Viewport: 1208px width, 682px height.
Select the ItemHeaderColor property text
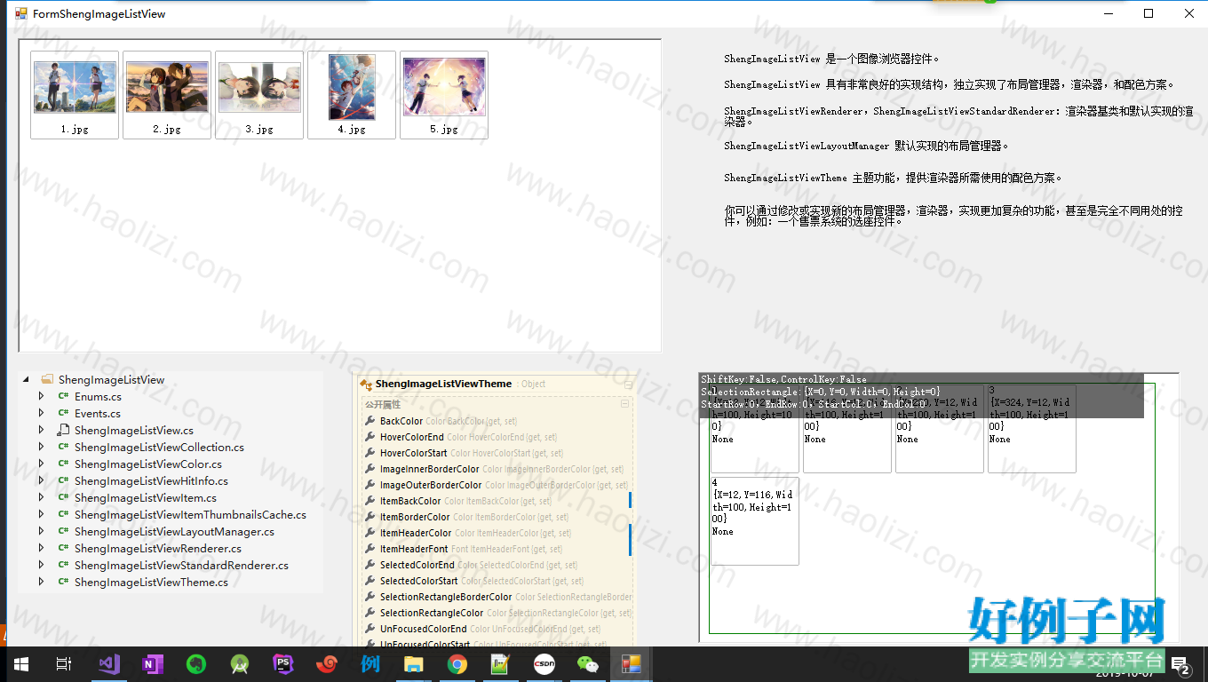click(416, 533)
